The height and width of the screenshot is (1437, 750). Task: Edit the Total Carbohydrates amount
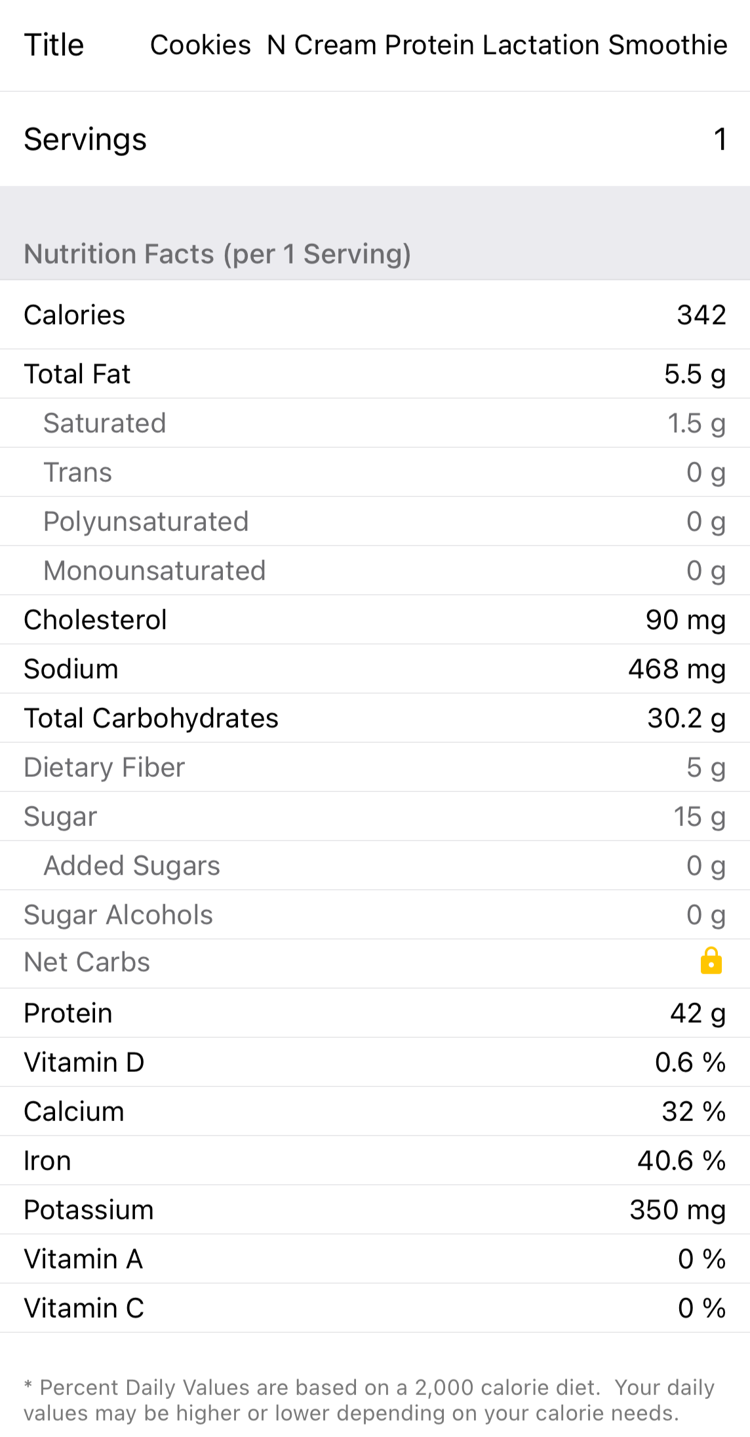click(x=686, y=718)
